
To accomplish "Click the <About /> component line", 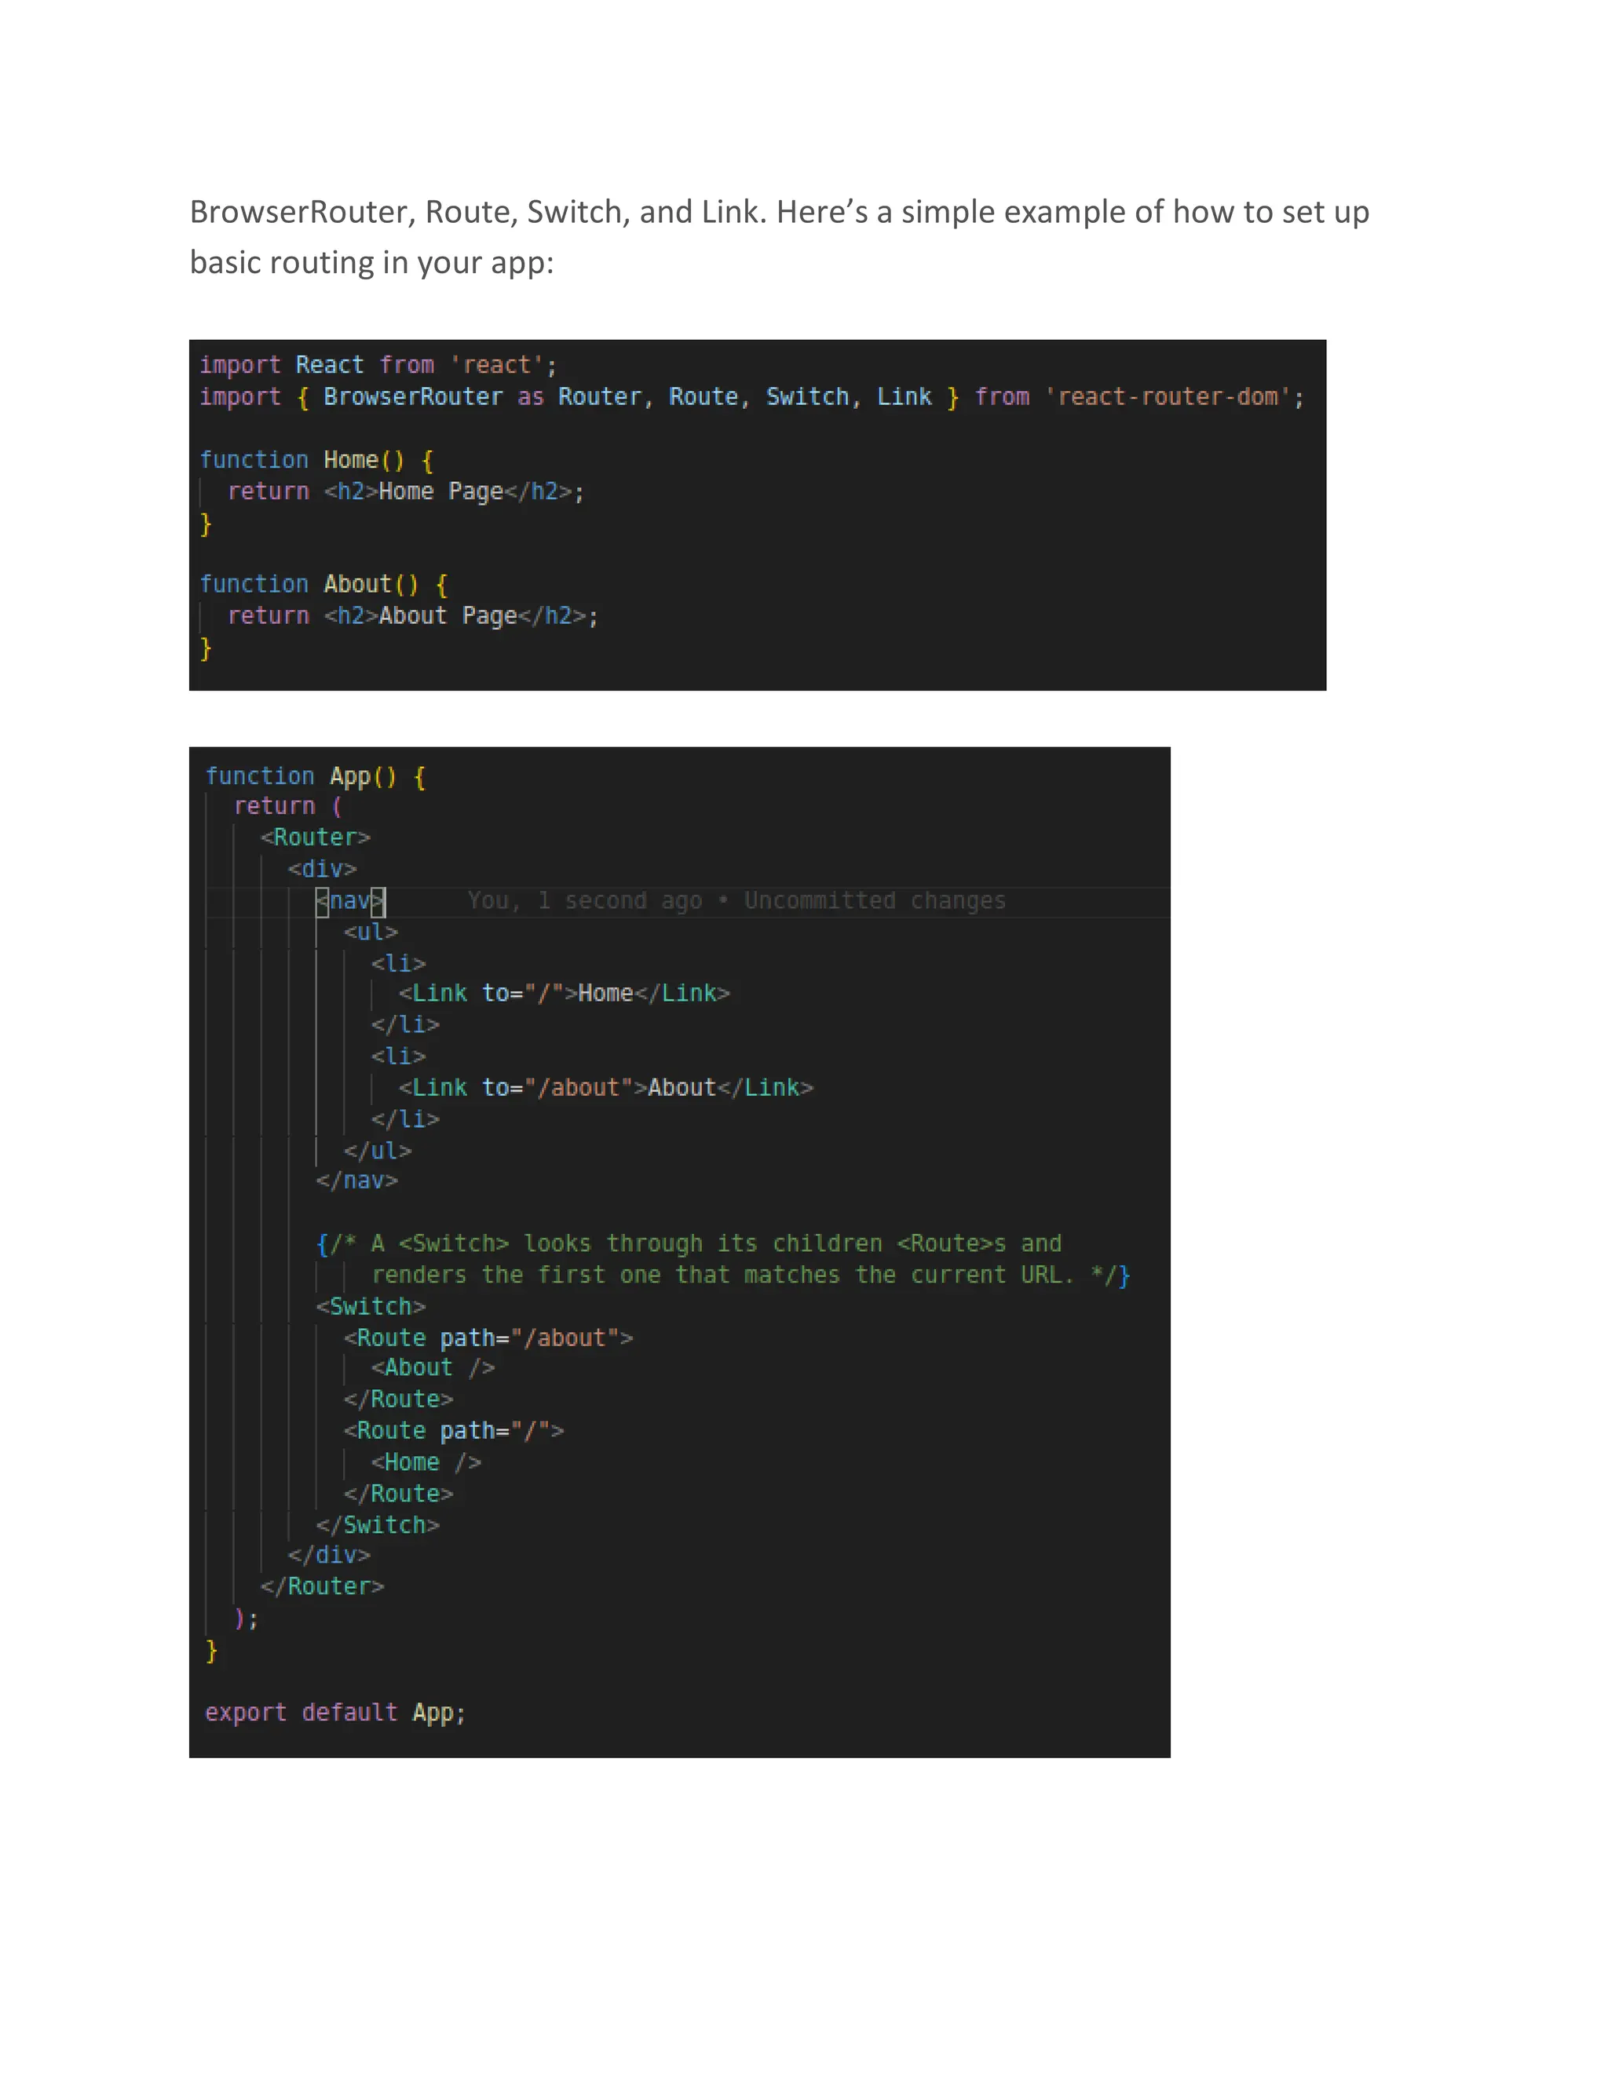I will coord(433,1367).
